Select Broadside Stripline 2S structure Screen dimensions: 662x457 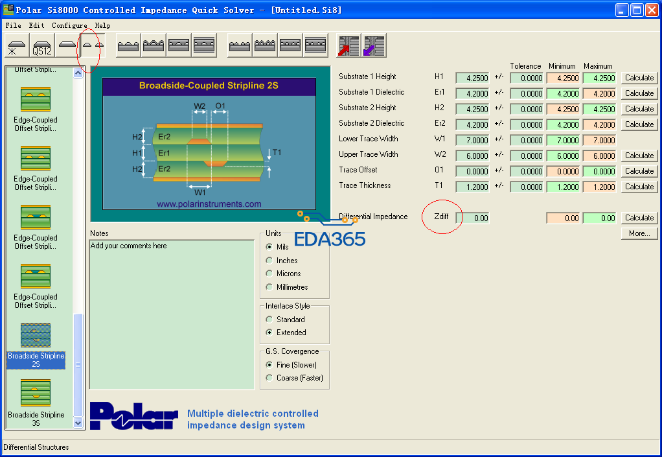[36, 346]
